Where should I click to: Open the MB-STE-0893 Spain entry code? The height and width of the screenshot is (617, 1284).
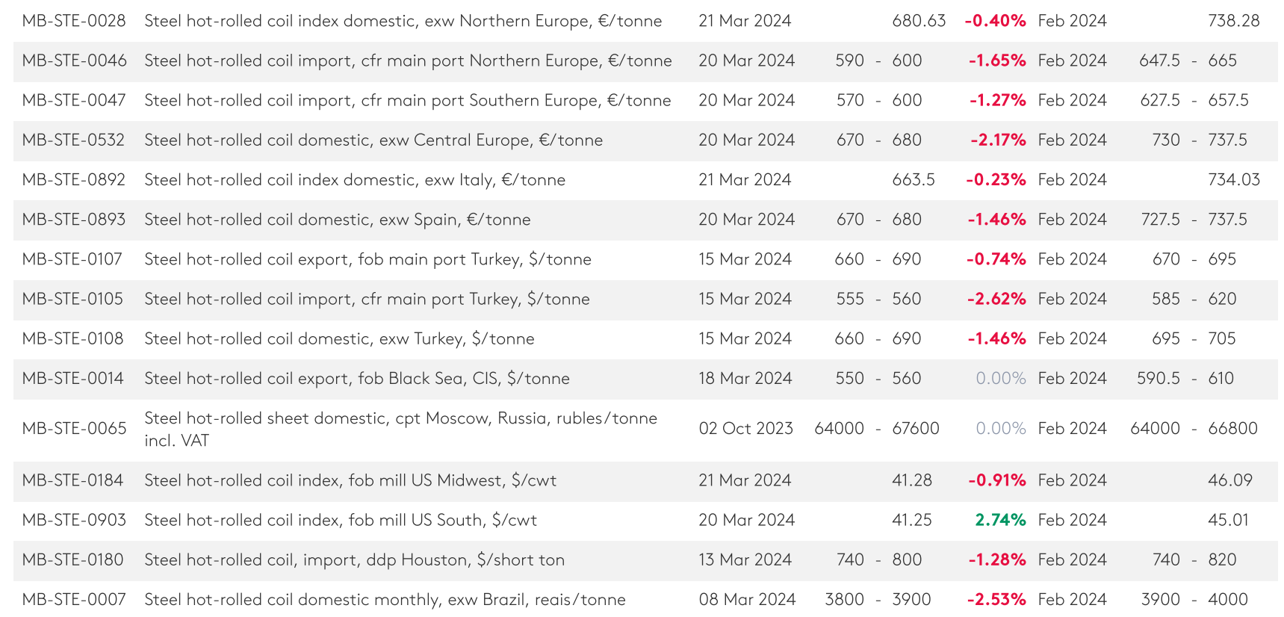click(74, 220)
